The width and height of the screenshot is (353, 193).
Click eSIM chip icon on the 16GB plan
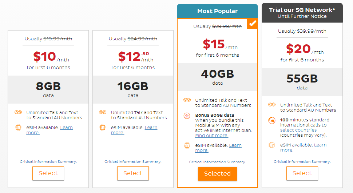(102, 128)
